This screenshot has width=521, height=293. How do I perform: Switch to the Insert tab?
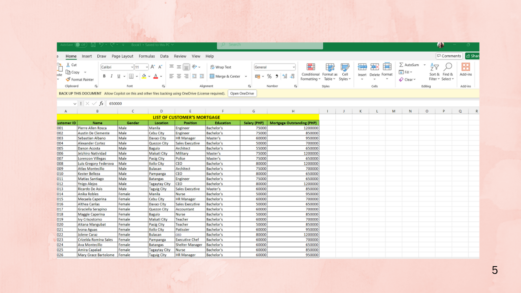(87, 56)
